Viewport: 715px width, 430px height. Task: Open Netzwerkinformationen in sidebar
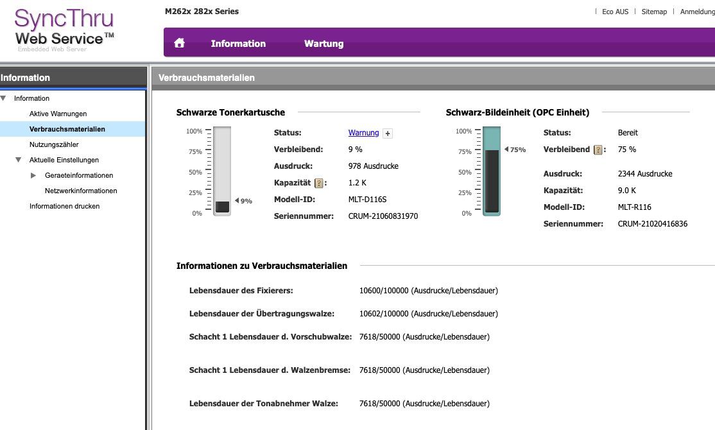click(81, 191)
